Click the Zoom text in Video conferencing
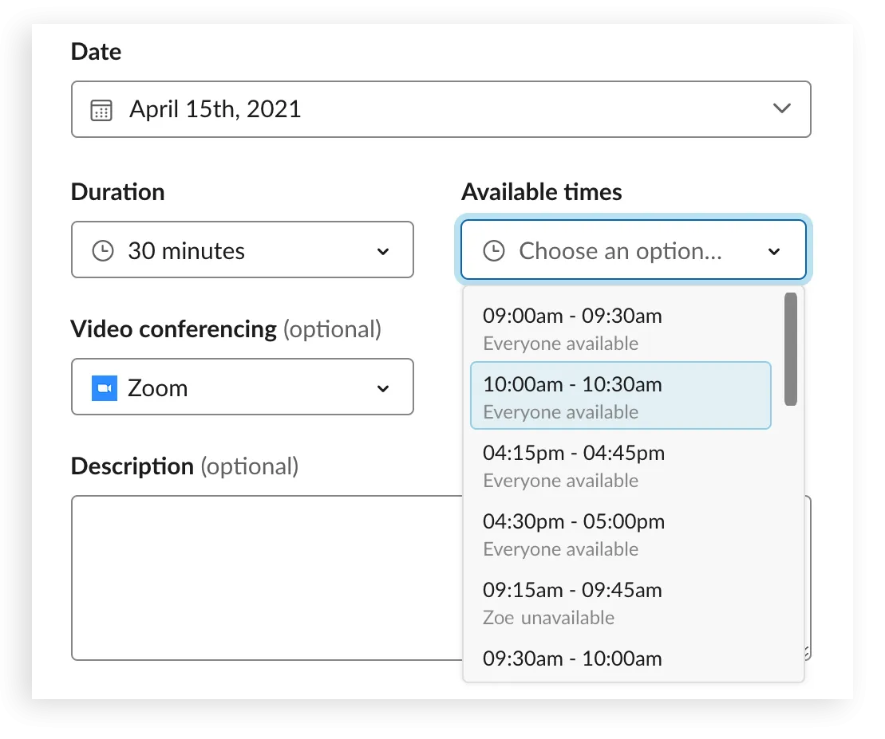Image resolution: width=885 pixels, height=739 pixels. tap(158, 388)
